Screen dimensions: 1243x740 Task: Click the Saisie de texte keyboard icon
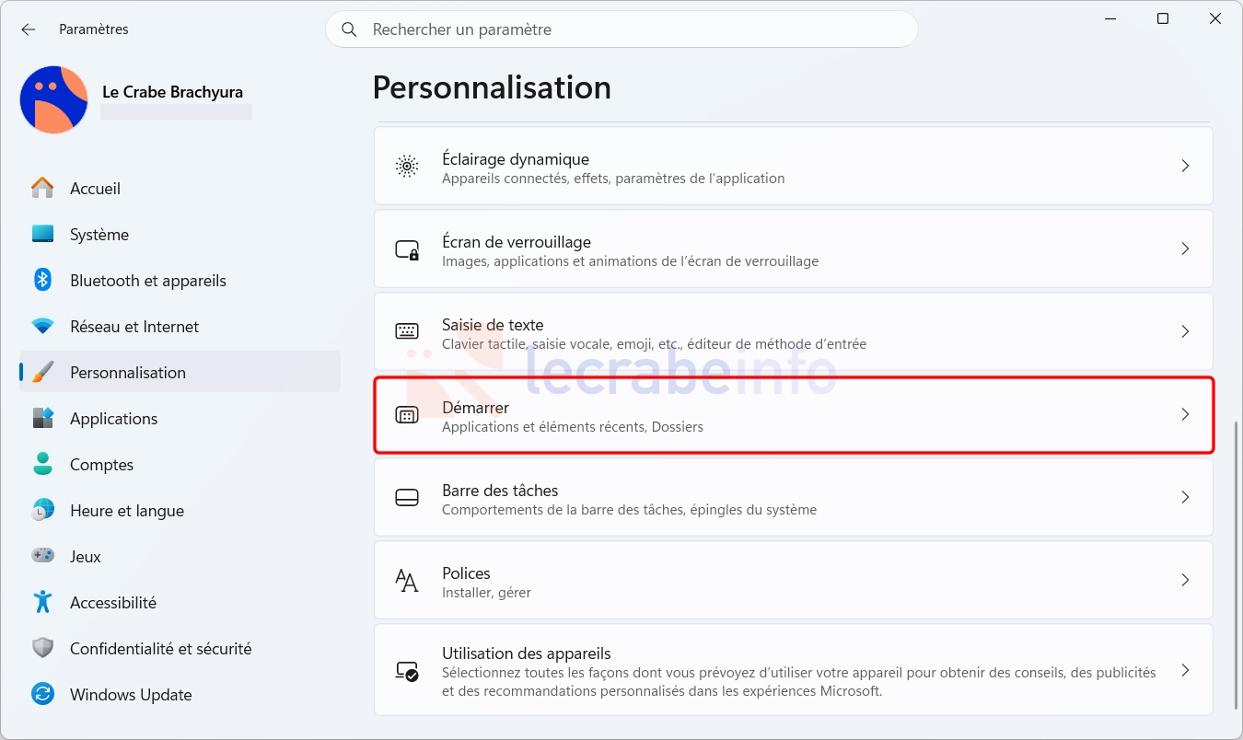tap(406, 331)
